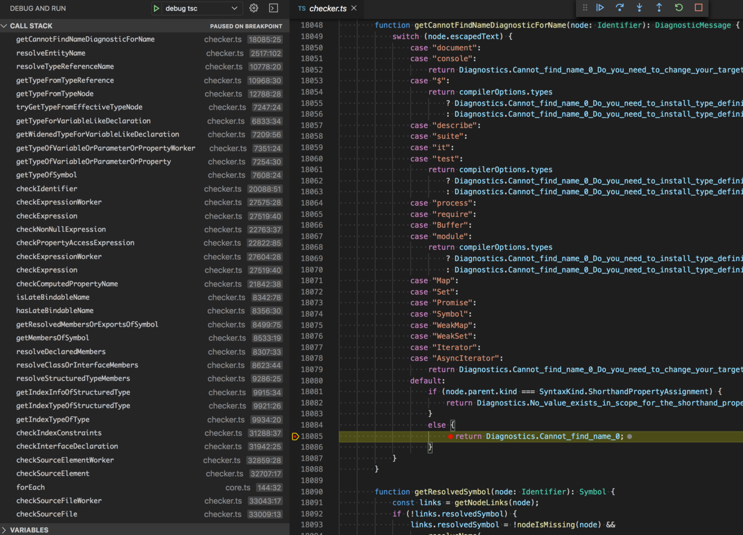
Task: Click the Step Into debug icon
Action: click(x=639, y=8)
